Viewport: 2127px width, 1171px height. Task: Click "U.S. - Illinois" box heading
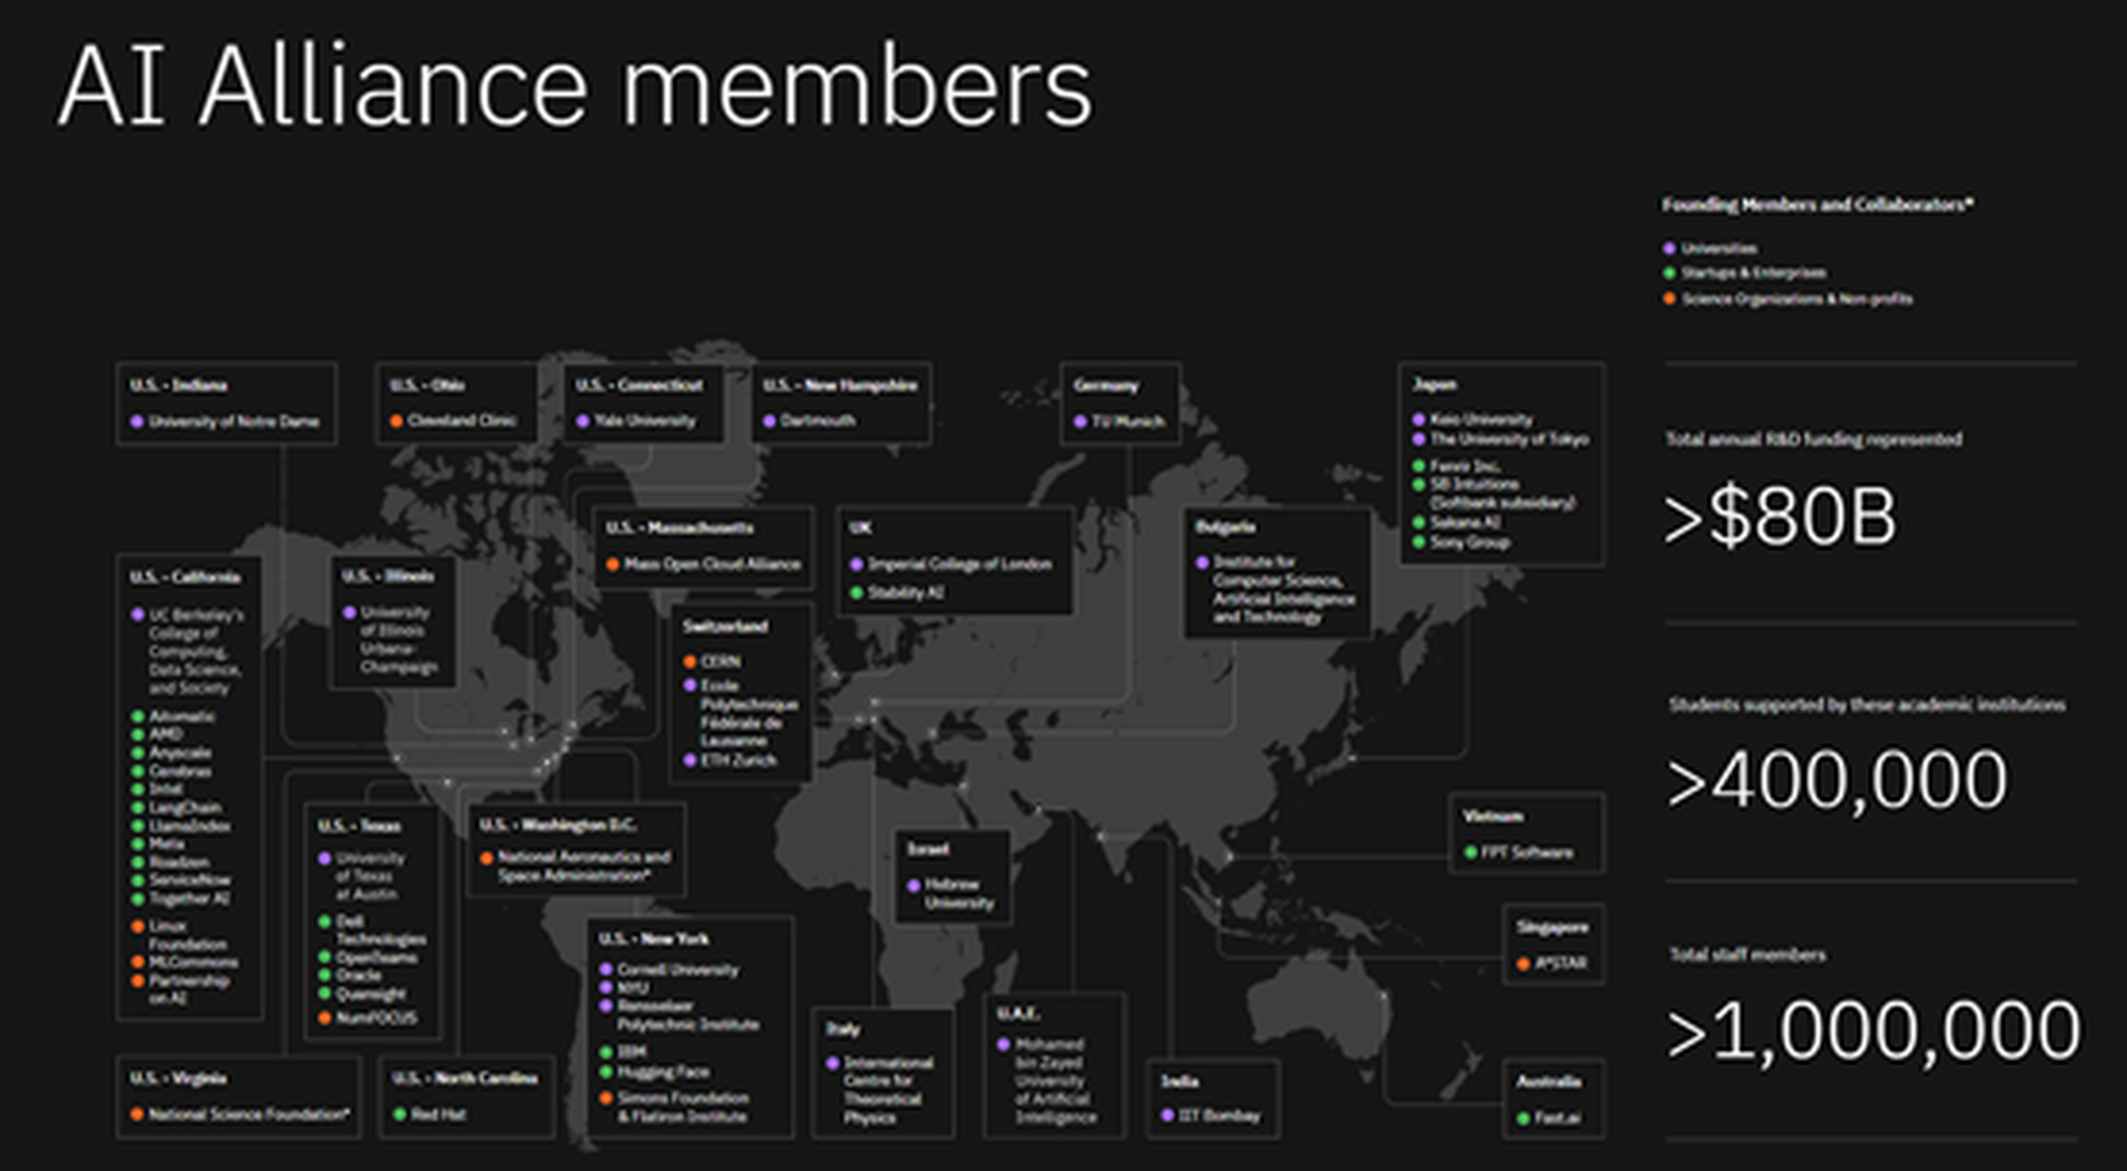388,576
